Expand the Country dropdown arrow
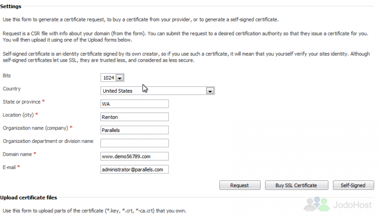380x217 pixels. click(210, 91)
